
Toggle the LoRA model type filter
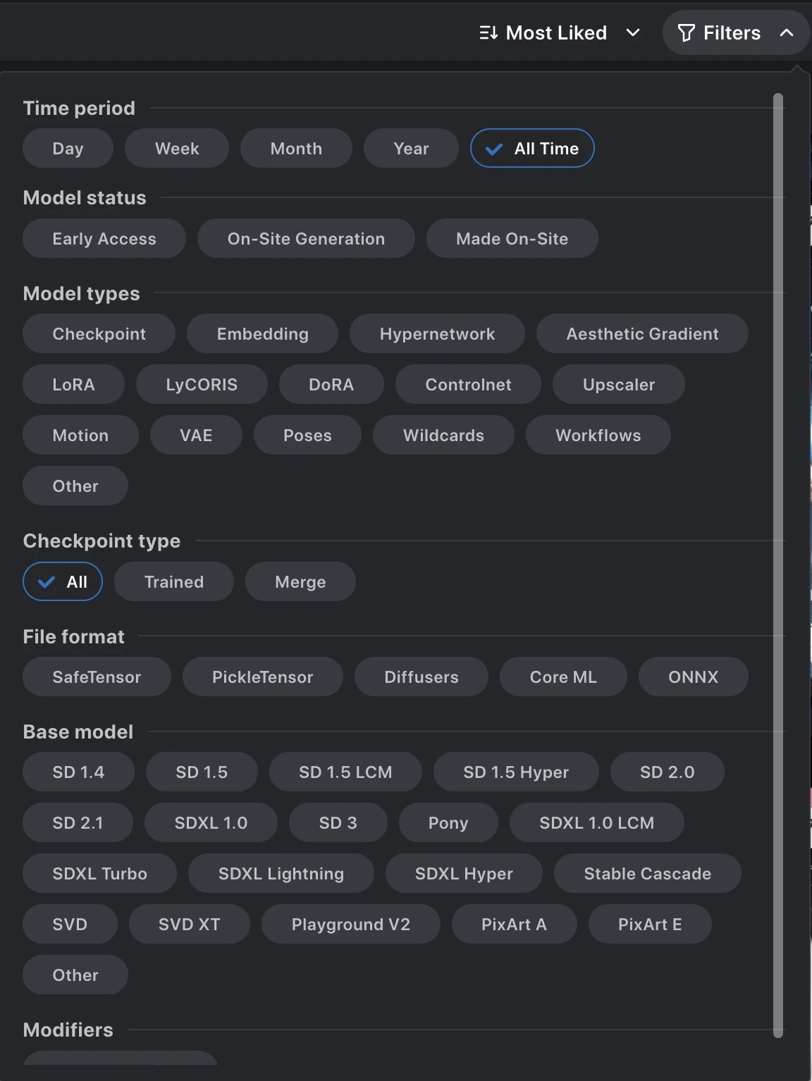(73, 385)
